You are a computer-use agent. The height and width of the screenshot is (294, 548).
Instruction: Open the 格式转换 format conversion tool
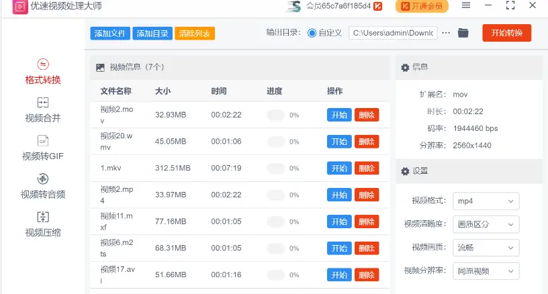(x=43, y=72)
